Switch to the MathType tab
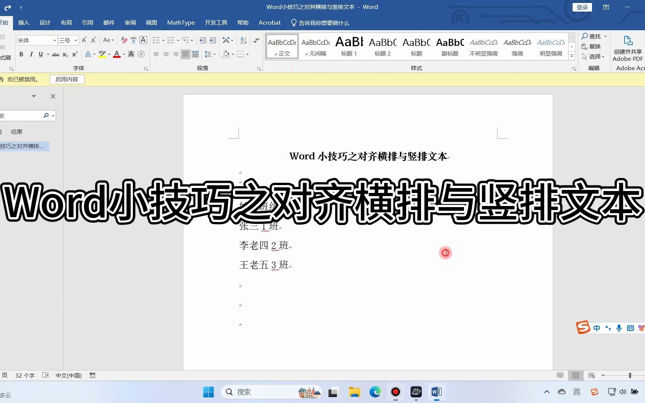This screenshot has width=645, height=403. (x=181, y=22)
